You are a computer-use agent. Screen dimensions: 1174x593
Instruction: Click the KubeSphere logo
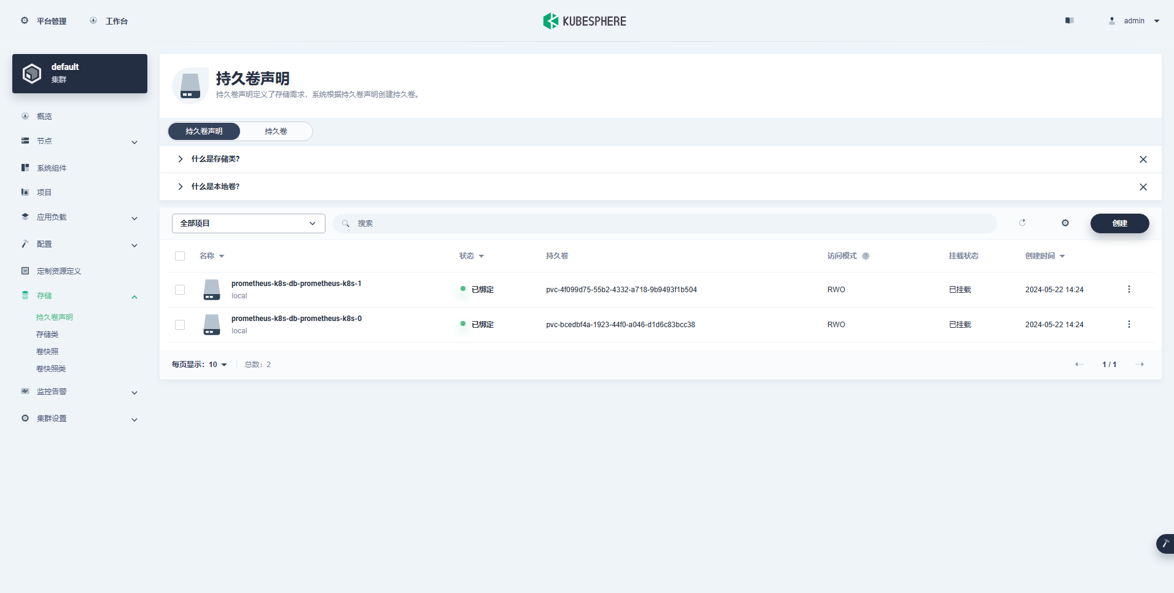click(x=585, y=21)
